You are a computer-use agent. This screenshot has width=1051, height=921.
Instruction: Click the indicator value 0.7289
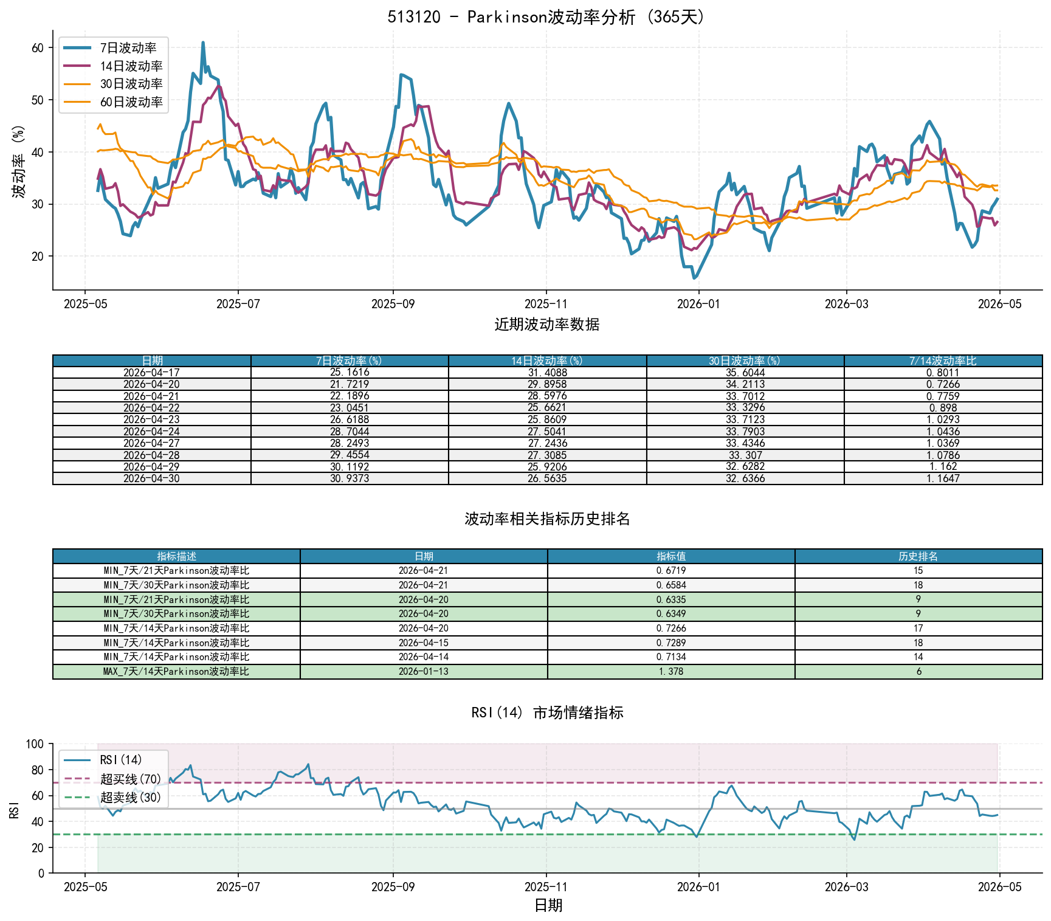click(x=671, y=643)
